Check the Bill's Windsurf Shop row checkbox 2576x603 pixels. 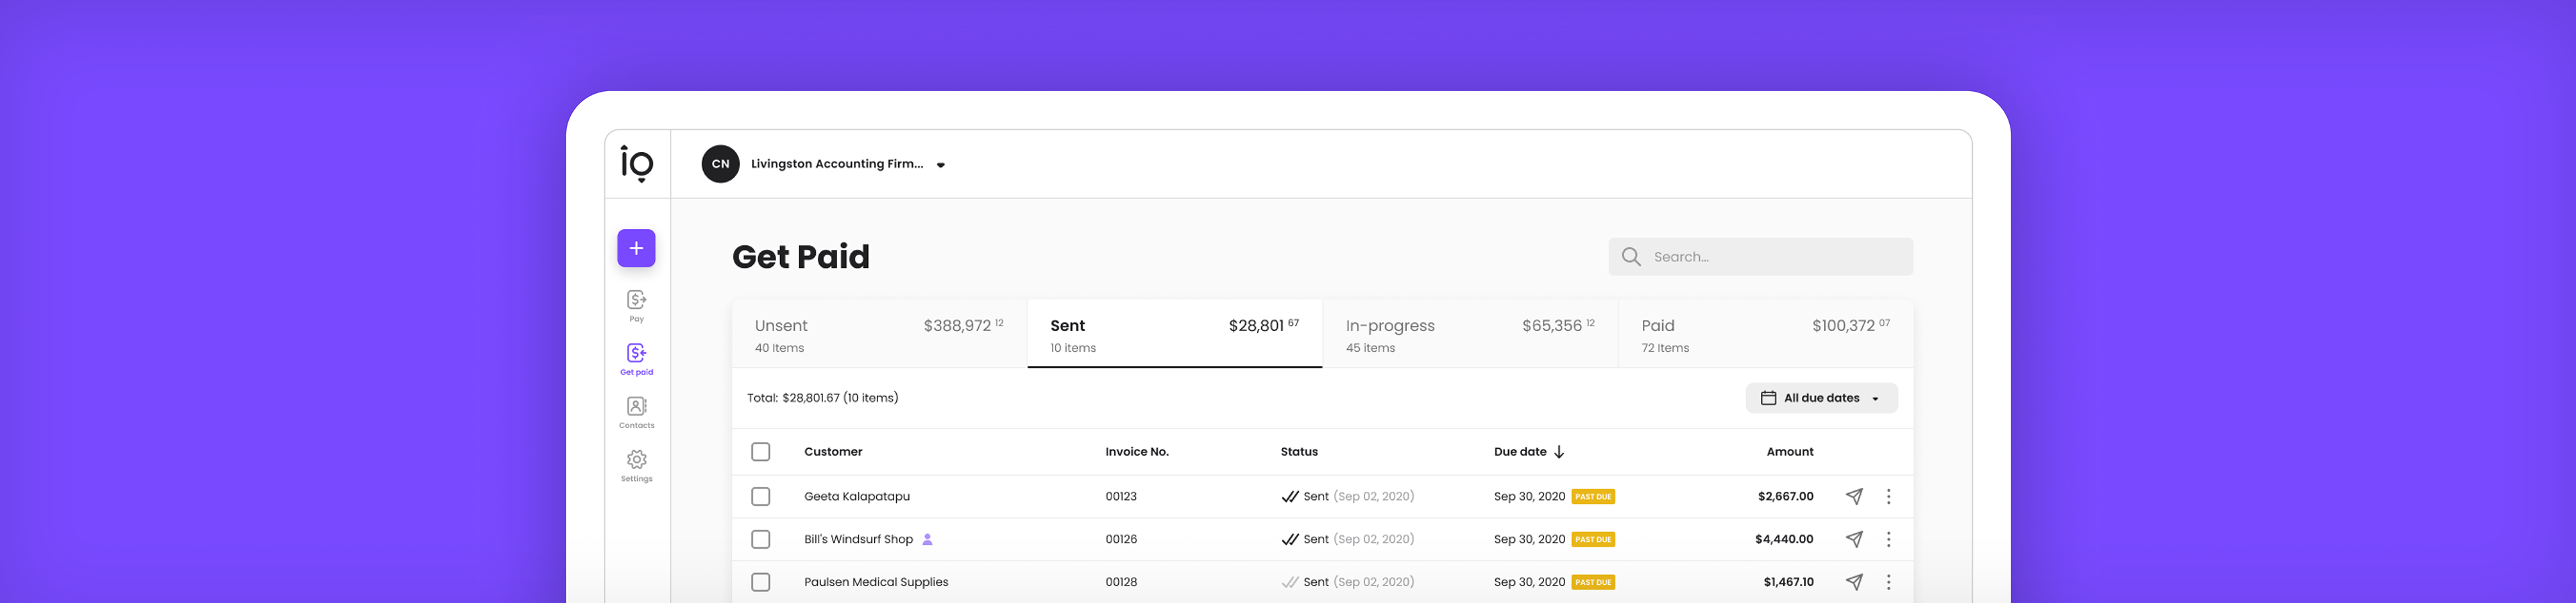761,539
